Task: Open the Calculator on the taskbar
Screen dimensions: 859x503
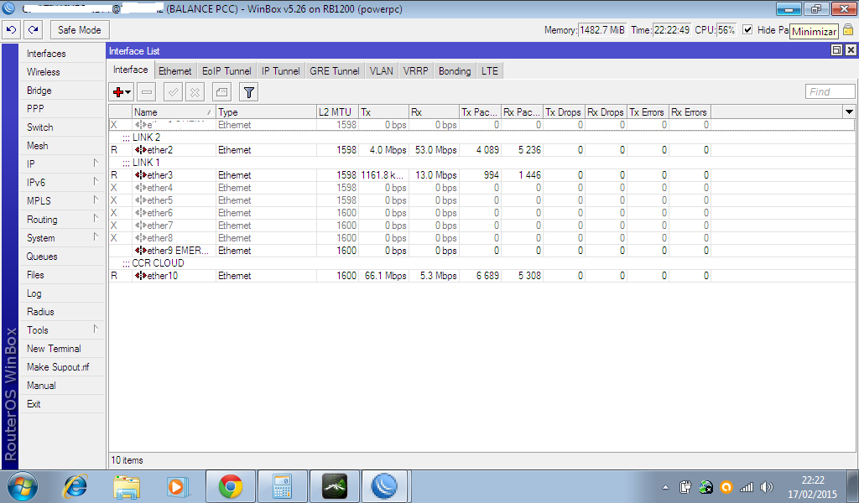Action: pos(282,486)
